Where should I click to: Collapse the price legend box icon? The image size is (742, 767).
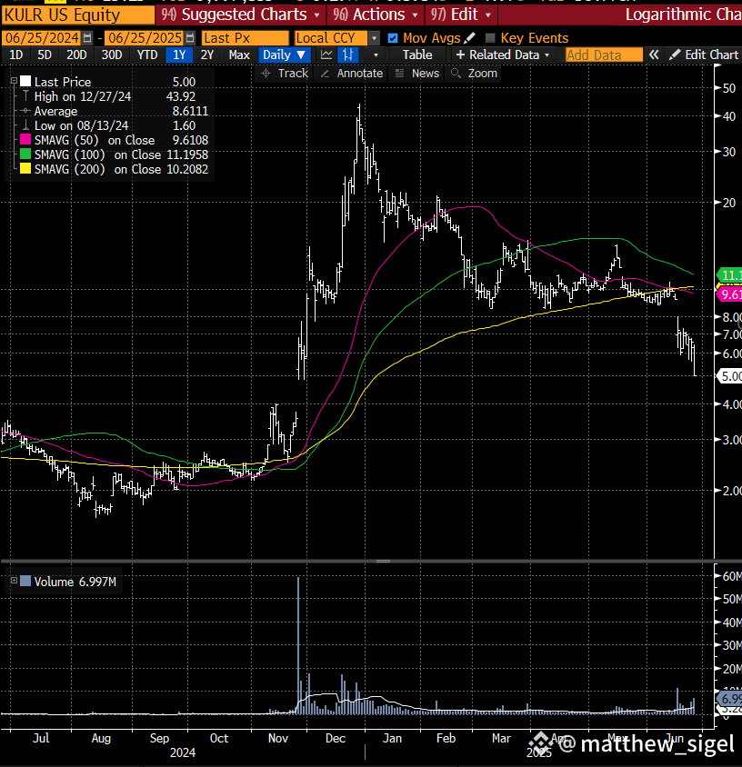(14, 81)
